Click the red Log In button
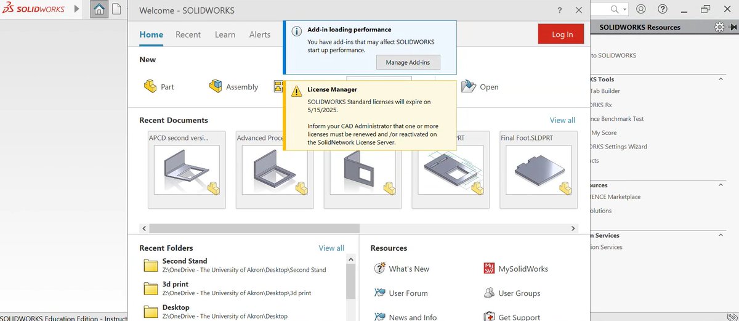Image resolution: width=739 pixels, height=321 pixels. tap(562, 35)
